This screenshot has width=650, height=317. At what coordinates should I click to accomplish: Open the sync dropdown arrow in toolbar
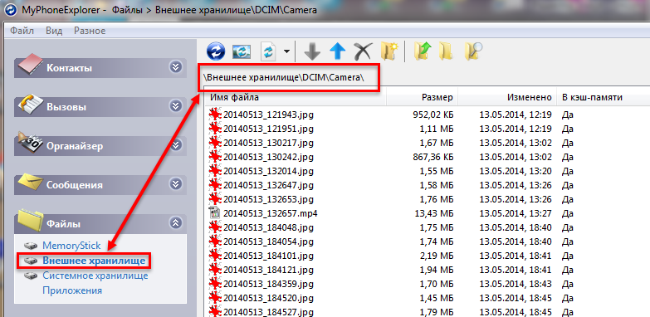[286, 51]
